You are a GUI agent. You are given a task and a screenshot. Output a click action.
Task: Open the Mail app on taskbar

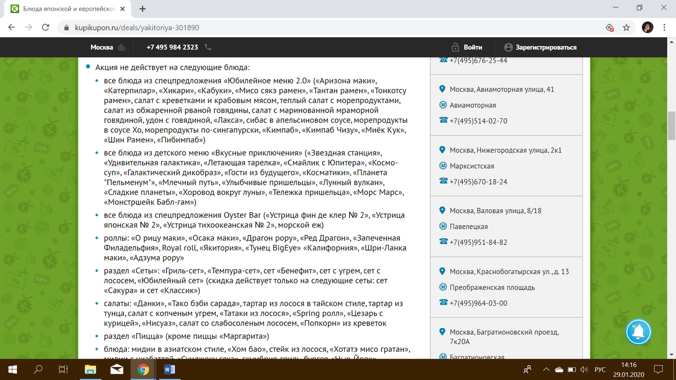point(117,370)
